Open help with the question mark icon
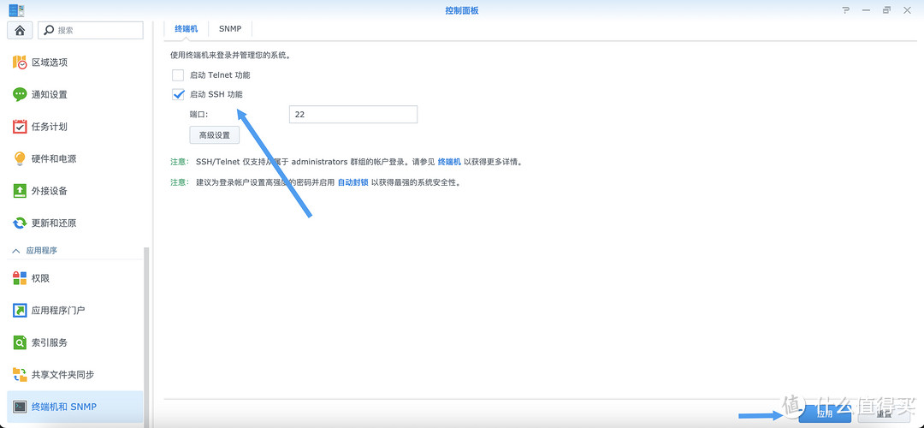This screenshot has width=924, height=428. point(846,9)
